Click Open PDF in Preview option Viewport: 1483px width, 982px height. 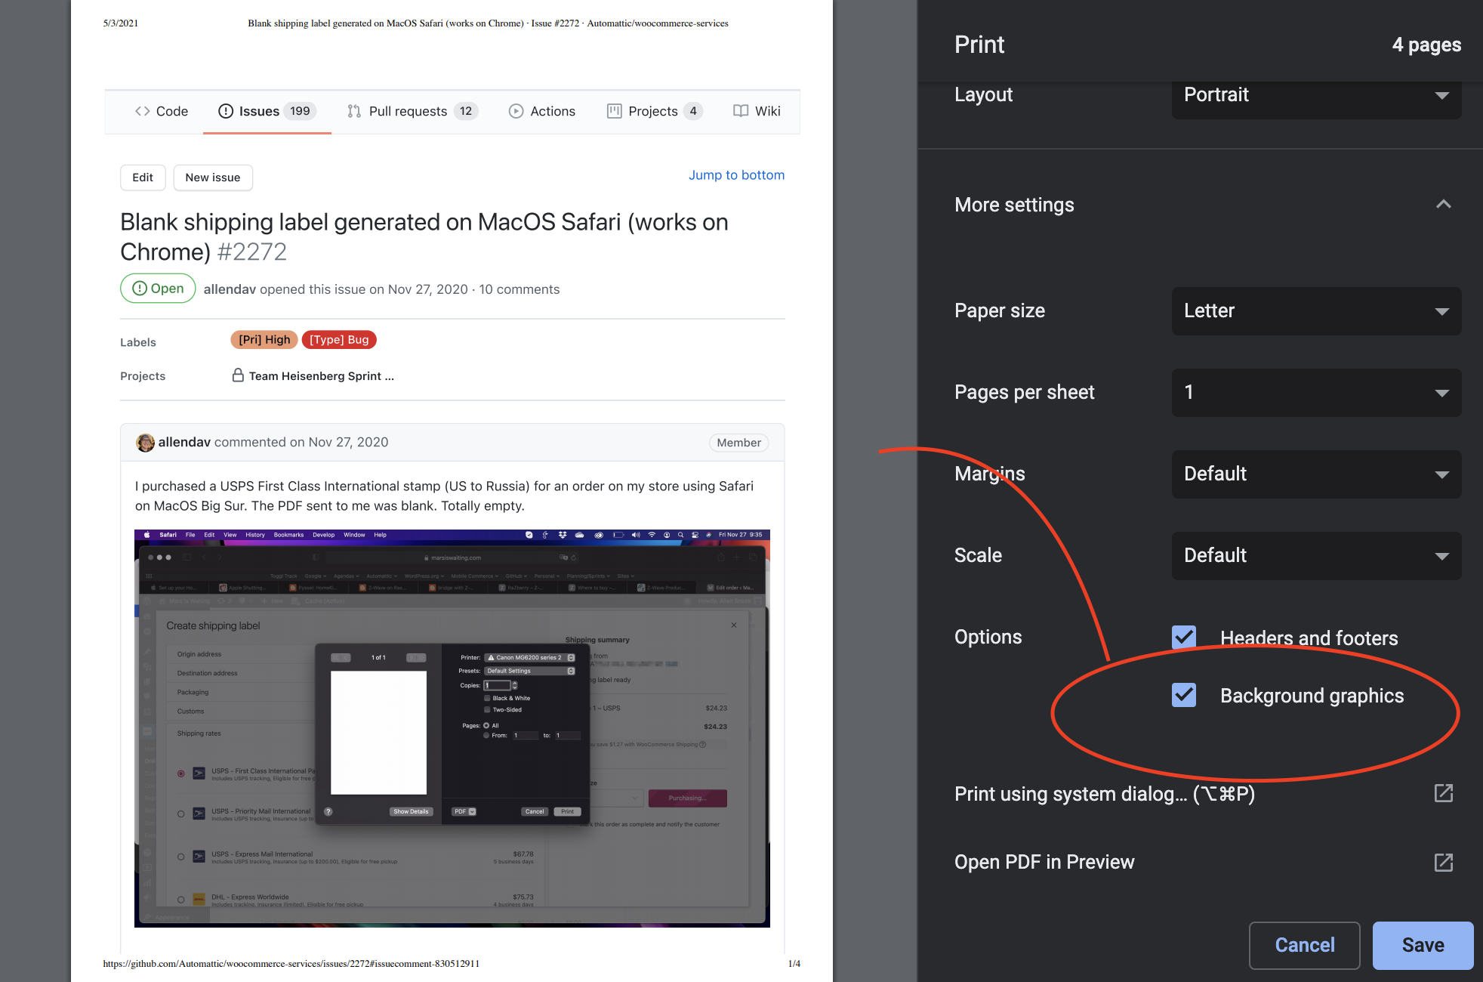coord(1204,862)
